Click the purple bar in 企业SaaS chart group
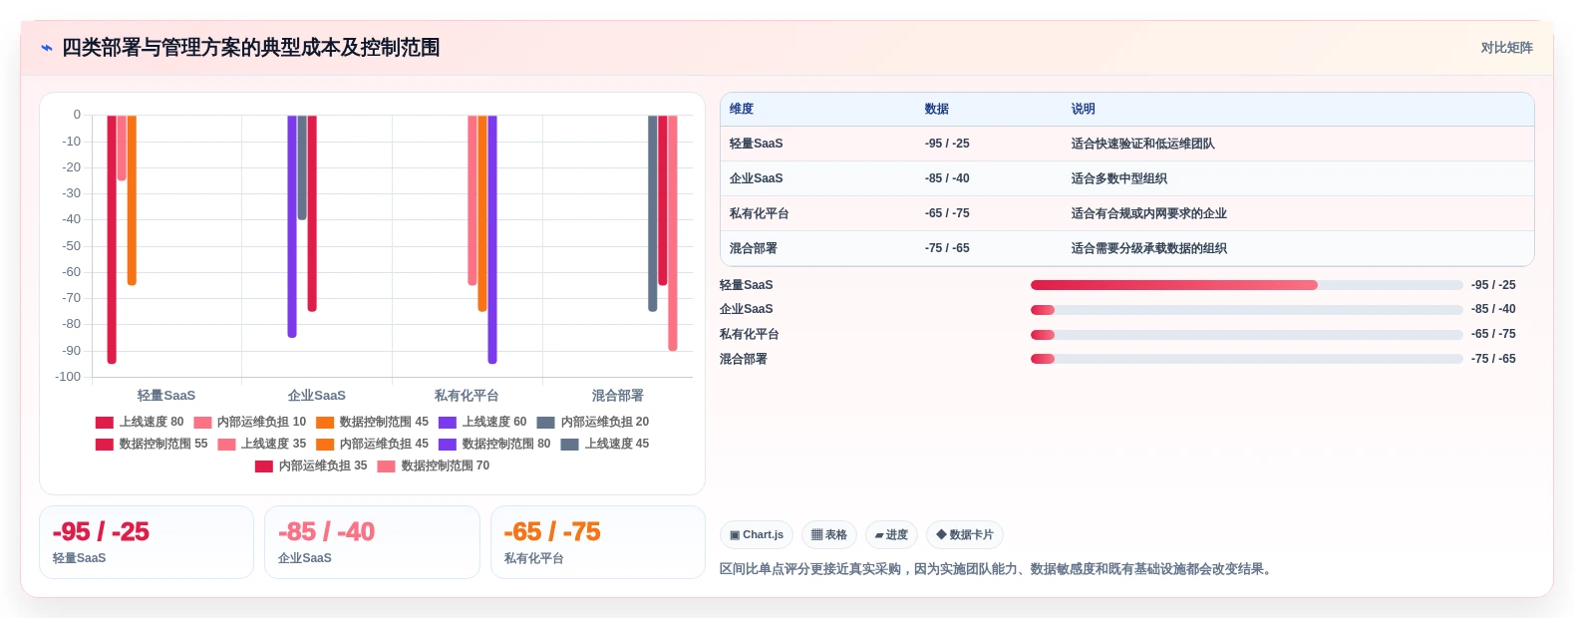 [x=292, y=226]
